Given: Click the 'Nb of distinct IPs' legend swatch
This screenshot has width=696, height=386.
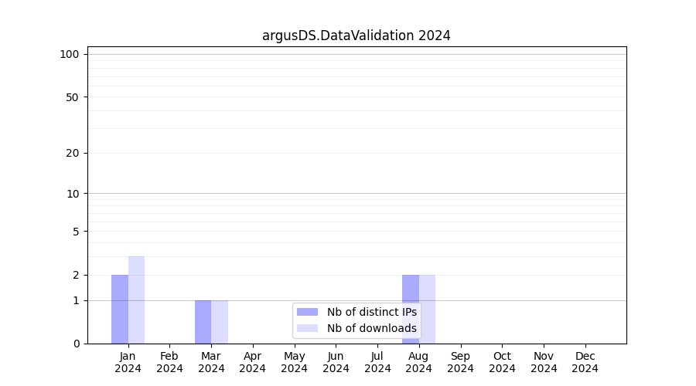Looking at the screenshot, I should pos(307,312).
